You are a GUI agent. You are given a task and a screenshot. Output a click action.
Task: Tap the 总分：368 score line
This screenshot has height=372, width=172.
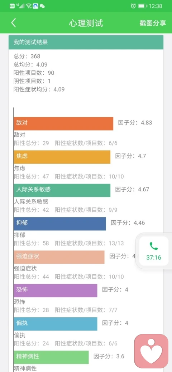pos(27,56)
